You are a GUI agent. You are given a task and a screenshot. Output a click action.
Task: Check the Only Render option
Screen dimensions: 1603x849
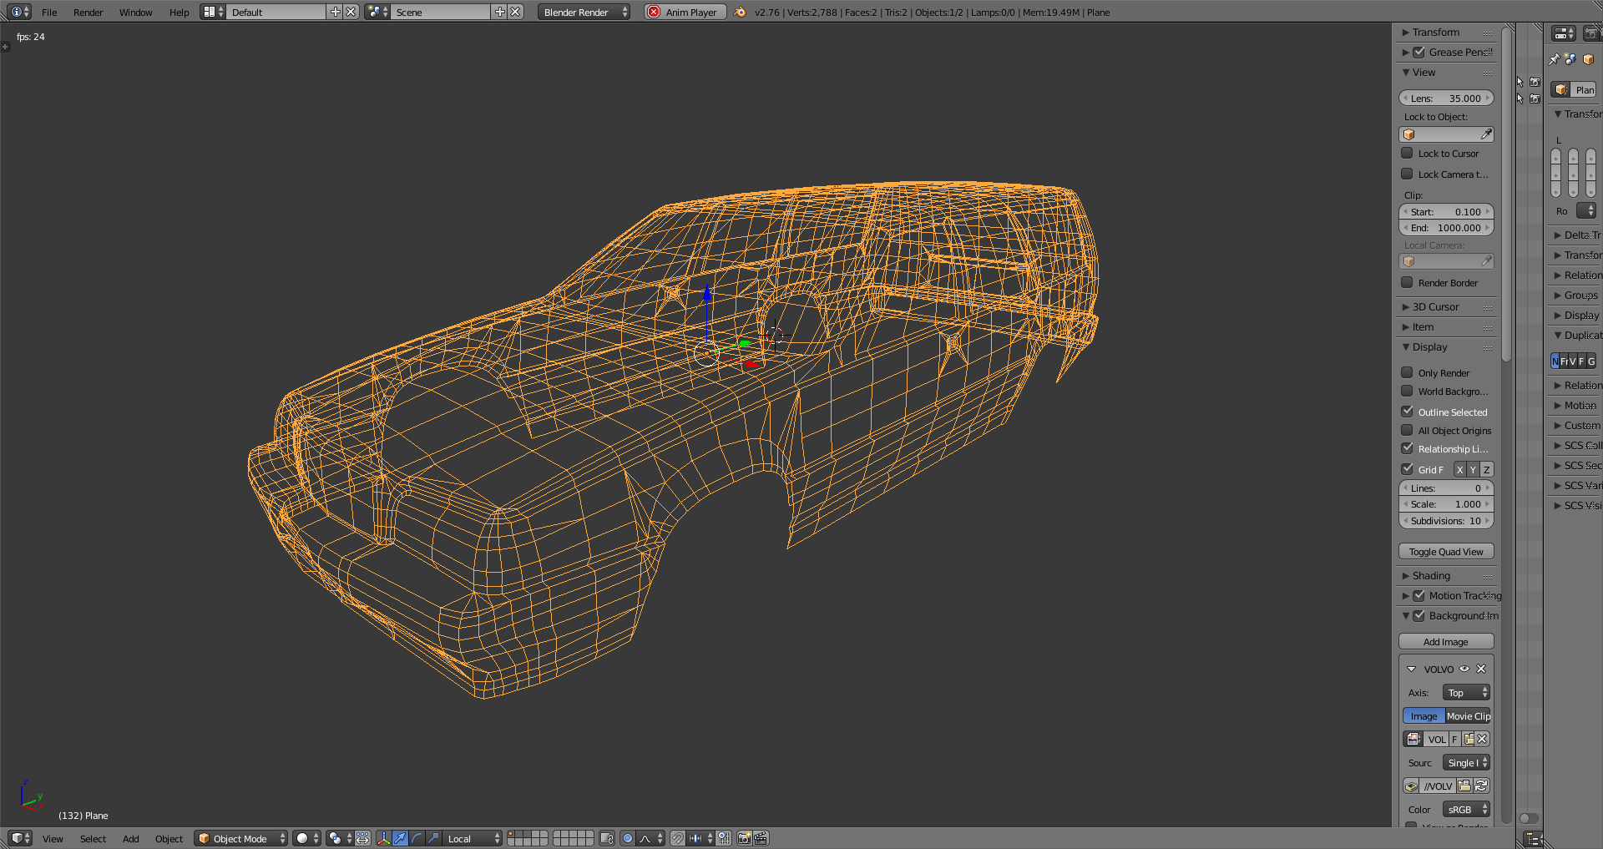[1408, 373]
